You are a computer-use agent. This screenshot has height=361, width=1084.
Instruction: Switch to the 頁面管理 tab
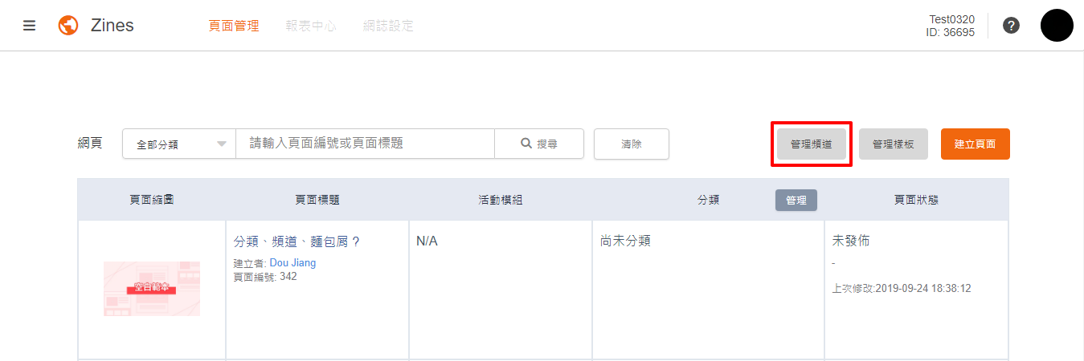234,26
